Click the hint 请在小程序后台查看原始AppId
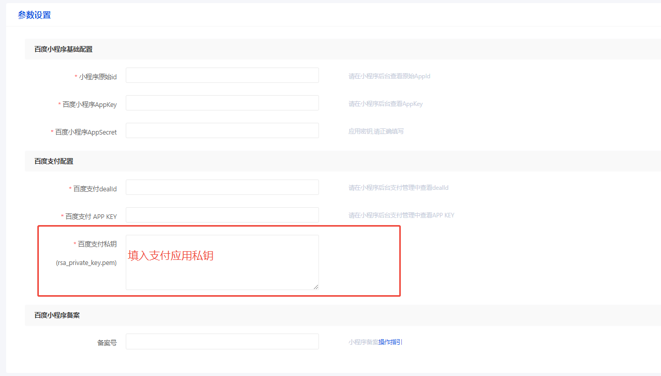 point(389,76)
